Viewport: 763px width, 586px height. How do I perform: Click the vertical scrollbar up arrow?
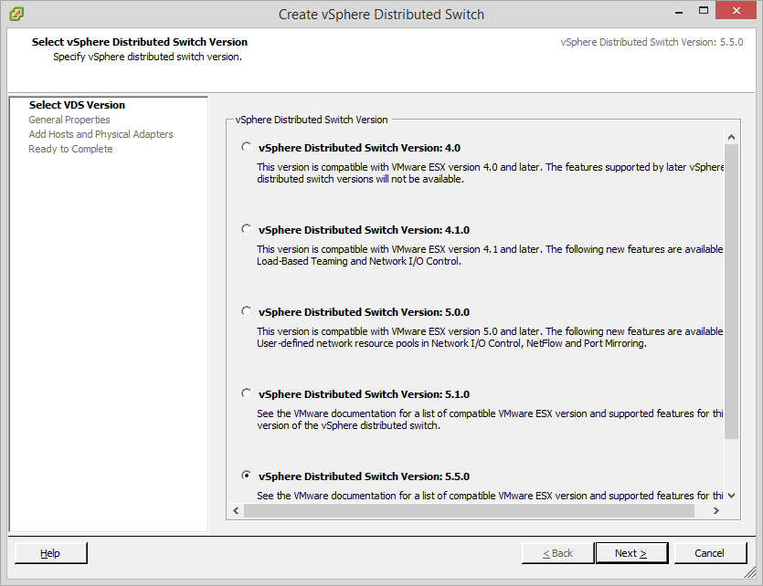point(732,137)
